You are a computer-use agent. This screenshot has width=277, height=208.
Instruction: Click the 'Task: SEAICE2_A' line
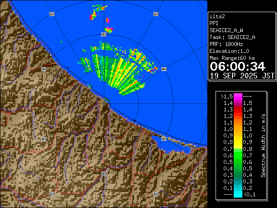coord(232,37)
